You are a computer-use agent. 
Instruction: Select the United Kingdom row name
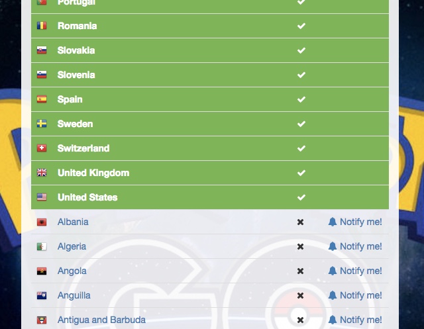(93, 173)
